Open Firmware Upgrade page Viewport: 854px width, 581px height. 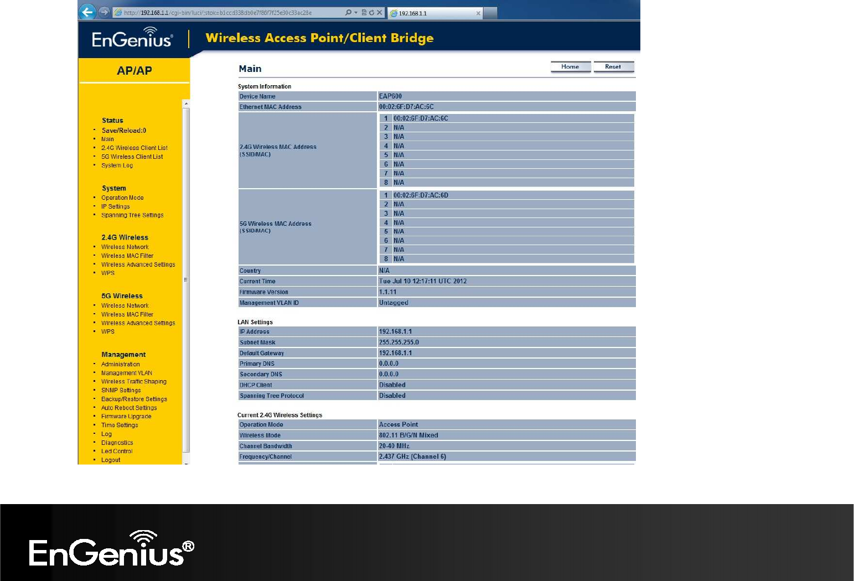(126, 417)
